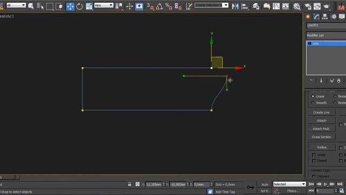
Task: Click the Line001 object name field
Action: (x=326, y=25)
